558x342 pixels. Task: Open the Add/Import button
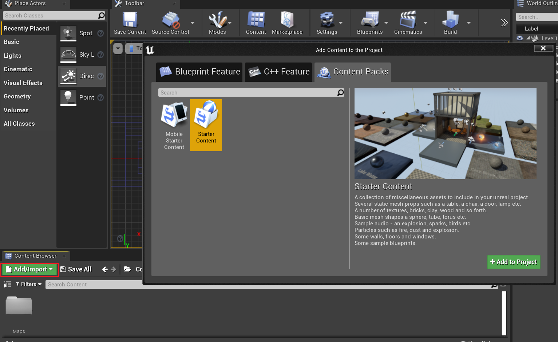tap(29, 270)
